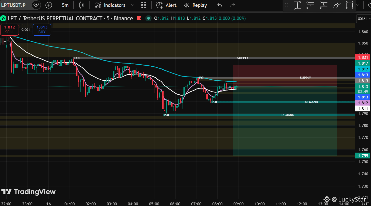
Task: Open the 5m time interval menu
Action: tap(65, 5)
